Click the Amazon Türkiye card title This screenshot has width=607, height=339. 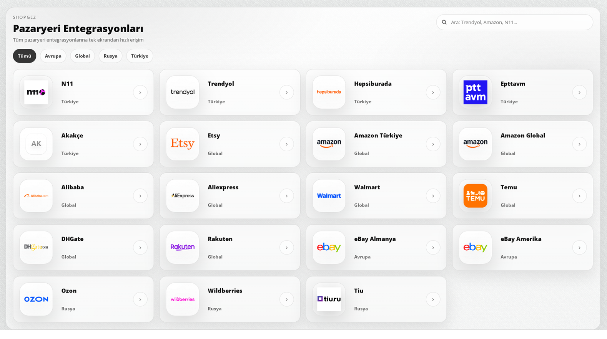[378, 136]
